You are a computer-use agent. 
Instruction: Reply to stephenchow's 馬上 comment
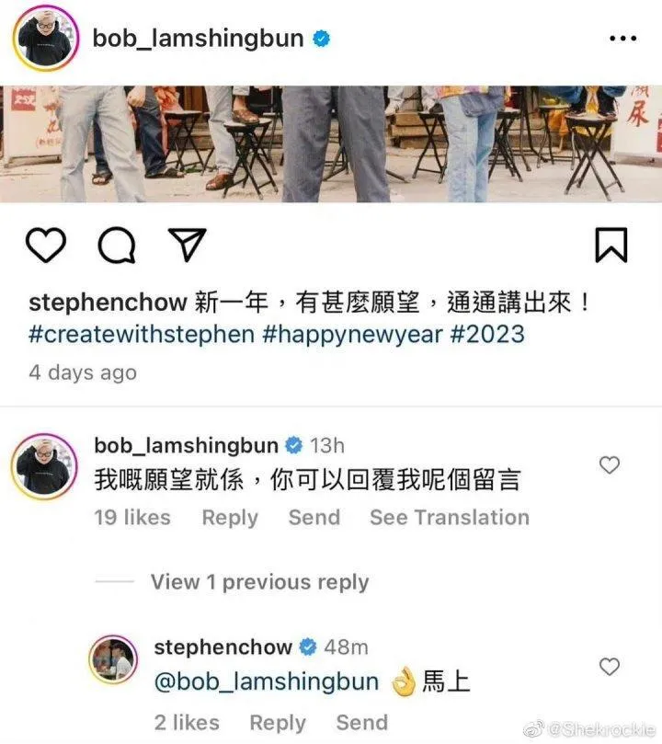(x=278, y=723)
